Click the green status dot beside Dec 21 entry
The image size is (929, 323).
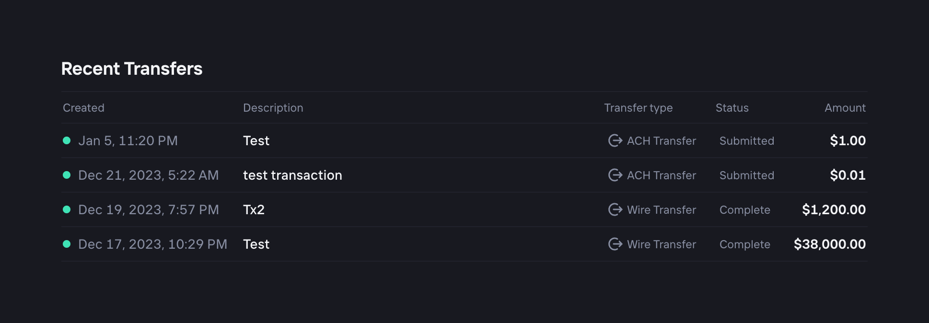tap(68, 175)
